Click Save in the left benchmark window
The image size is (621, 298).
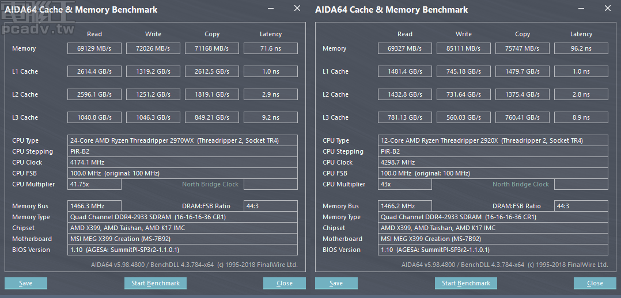pyautogui.click(x=26, y=283)
